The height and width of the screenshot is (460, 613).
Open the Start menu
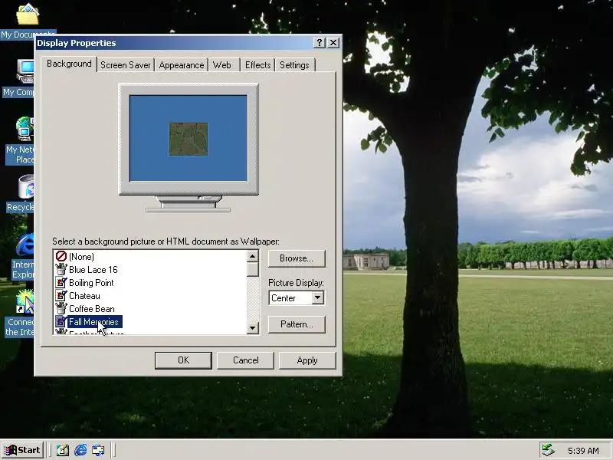click(x=22, y=450)
